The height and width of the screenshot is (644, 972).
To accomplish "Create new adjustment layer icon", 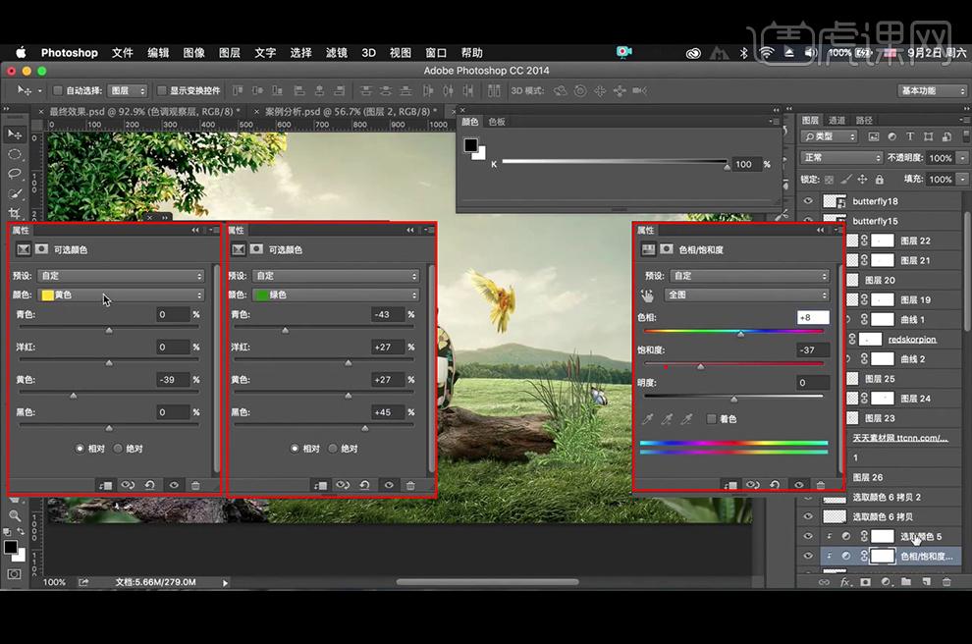I will click(x=886, y=582).
